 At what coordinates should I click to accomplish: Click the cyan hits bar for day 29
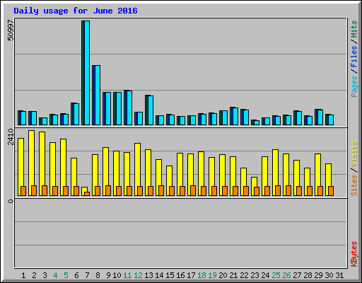(320, 117)
